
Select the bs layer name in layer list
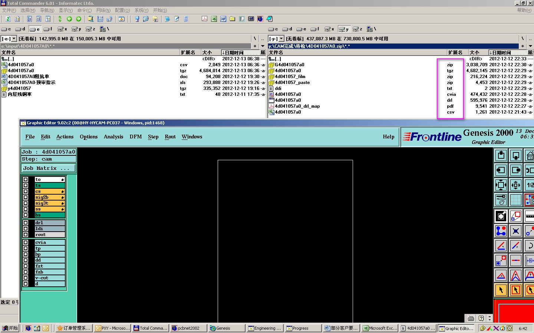[50, 215]
